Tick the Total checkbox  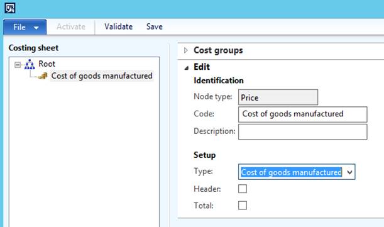click(243, 205)
